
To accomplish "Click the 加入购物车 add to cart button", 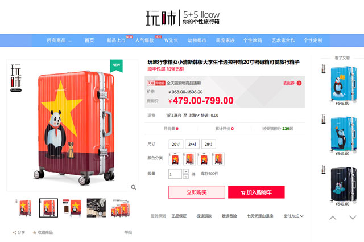I will coord(257,192).
